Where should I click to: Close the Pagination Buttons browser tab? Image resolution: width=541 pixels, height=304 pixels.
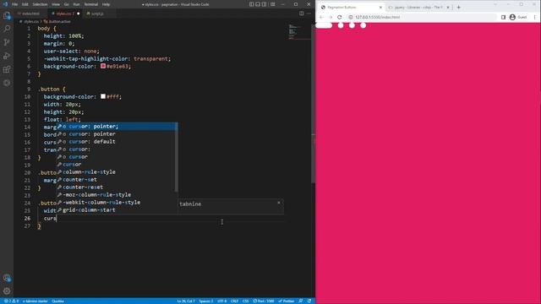point(380,7)
